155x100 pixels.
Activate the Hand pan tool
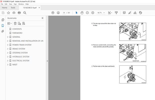(82, 13)
